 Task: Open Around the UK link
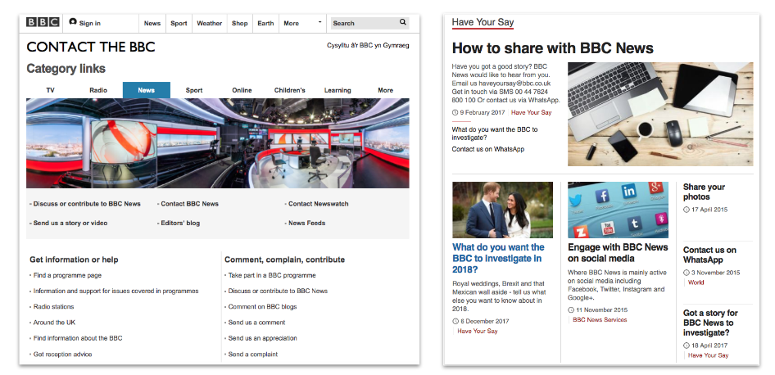pos(54,323)
